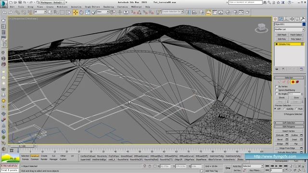Screen dimensions: 308x173
Task: Click the Help question mark icon
Action: [x=289, y=2]
